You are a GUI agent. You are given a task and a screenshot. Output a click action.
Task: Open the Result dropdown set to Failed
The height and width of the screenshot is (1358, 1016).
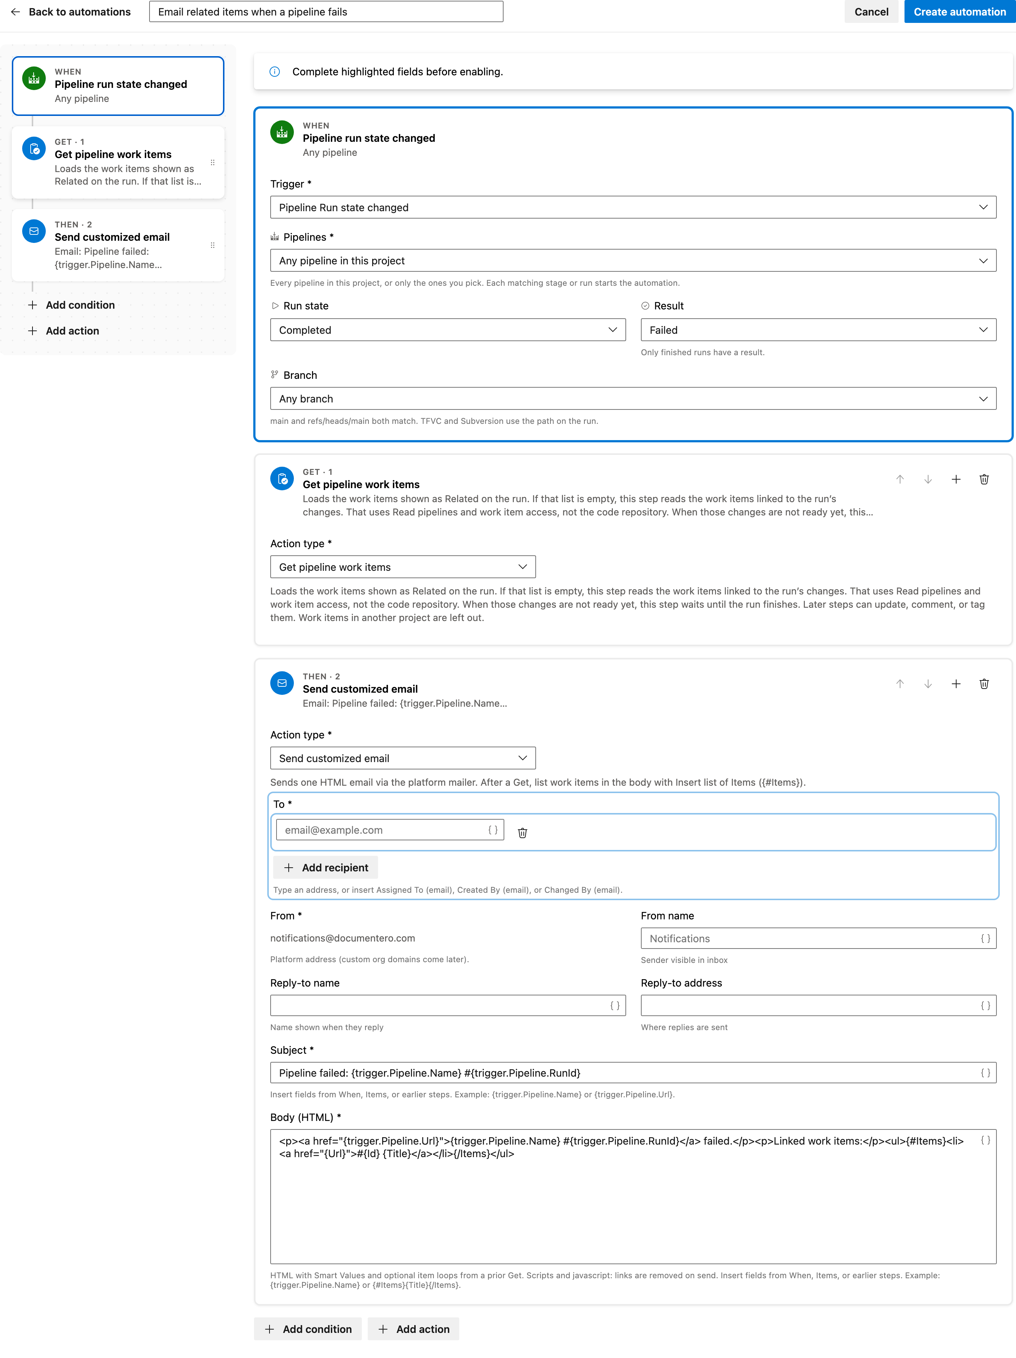818,330
